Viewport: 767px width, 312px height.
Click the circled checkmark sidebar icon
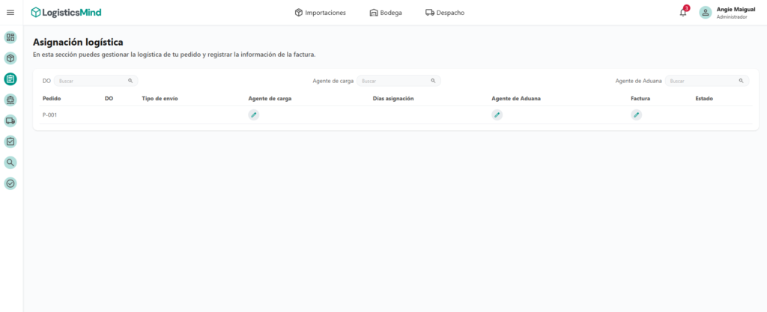click(10, 183)
